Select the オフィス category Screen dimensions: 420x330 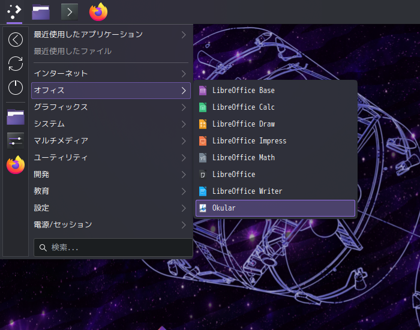tap(111, 91)
